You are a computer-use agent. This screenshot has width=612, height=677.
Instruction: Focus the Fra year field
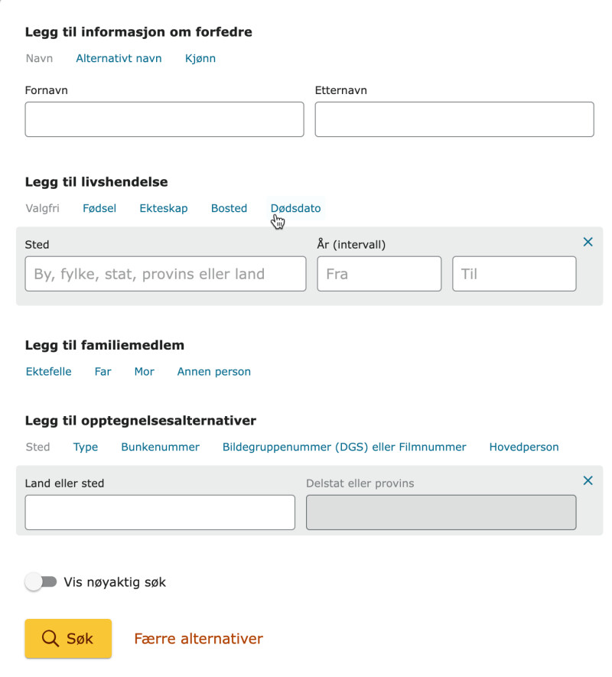(379, 274)
